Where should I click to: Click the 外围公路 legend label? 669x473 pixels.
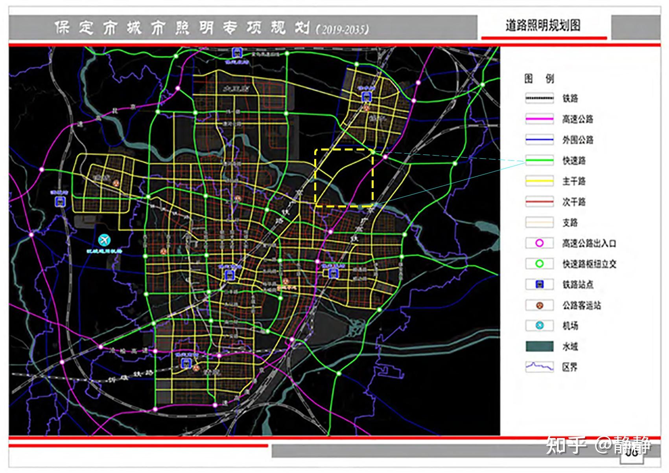pyautogui.click(x=578, y=140)
